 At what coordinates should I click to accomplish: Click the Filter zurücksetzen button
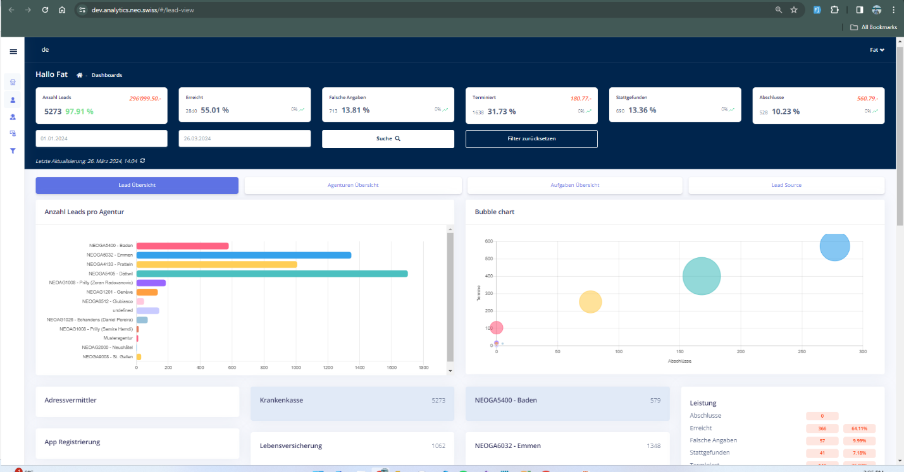(531, 138)
